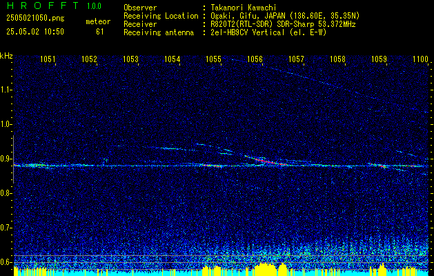This screenshot has width=434, height=276.
Task: Click the 0.7 kHz axis label
Action: tap(6, 228)
